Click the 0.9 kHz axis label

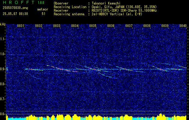coord(3,69)
